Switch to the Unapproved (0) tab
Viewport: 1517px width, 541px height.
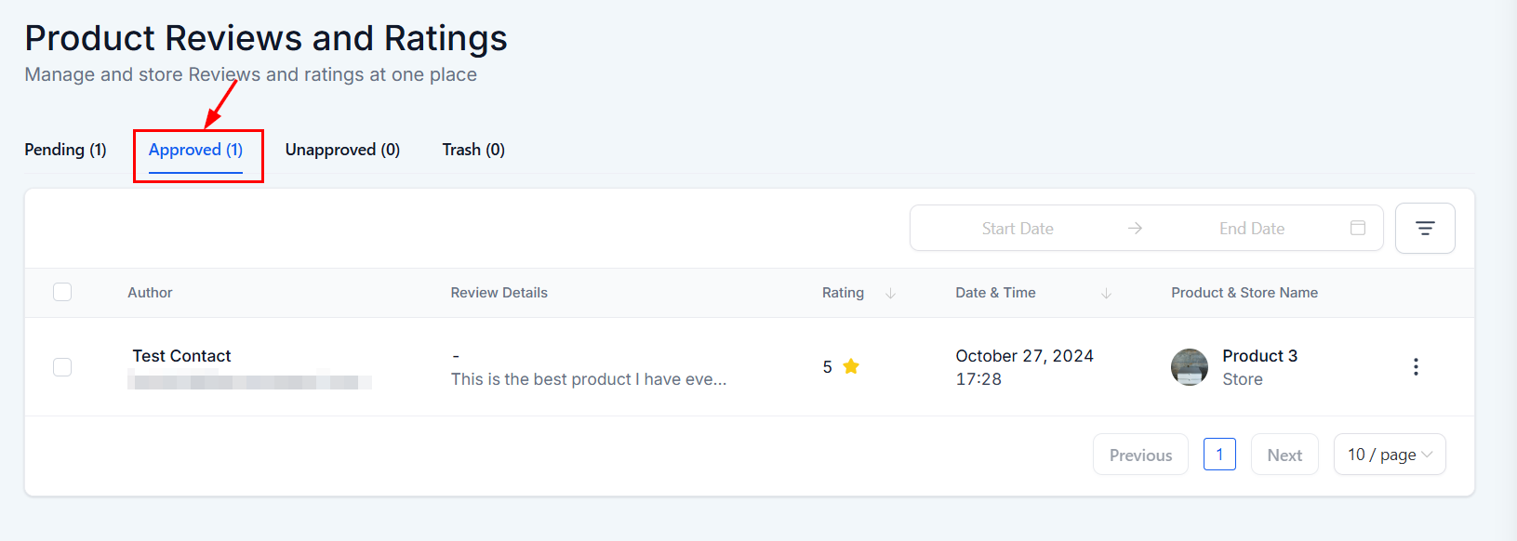point(342,150)
